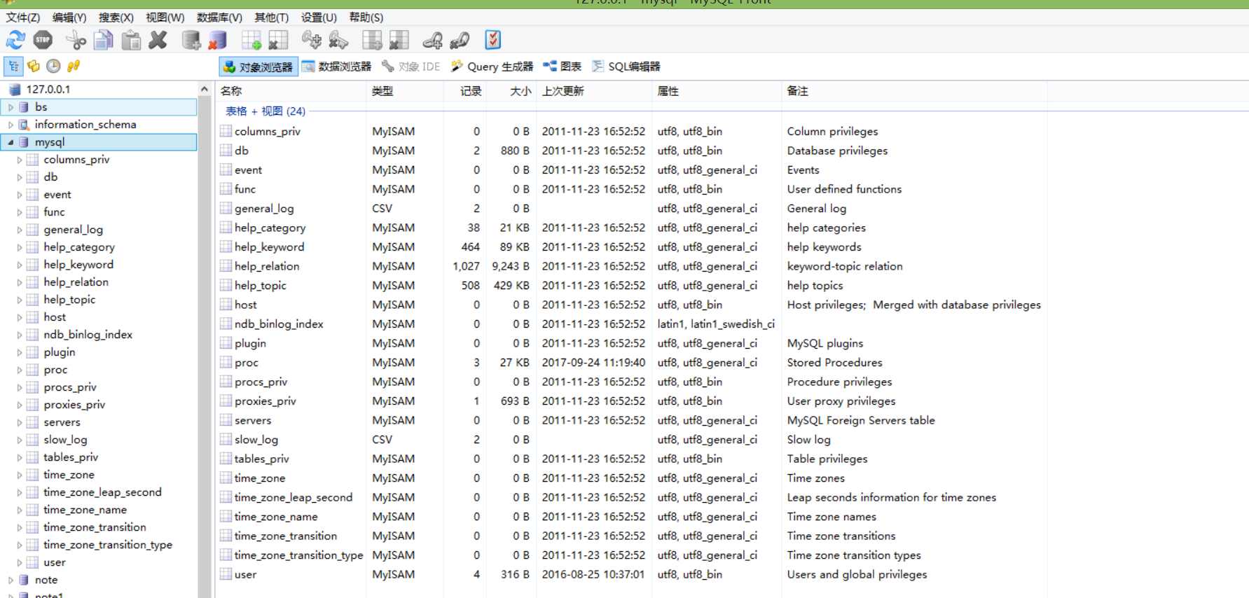Select proxies_priv row in table list

click(x=630, y=401)
